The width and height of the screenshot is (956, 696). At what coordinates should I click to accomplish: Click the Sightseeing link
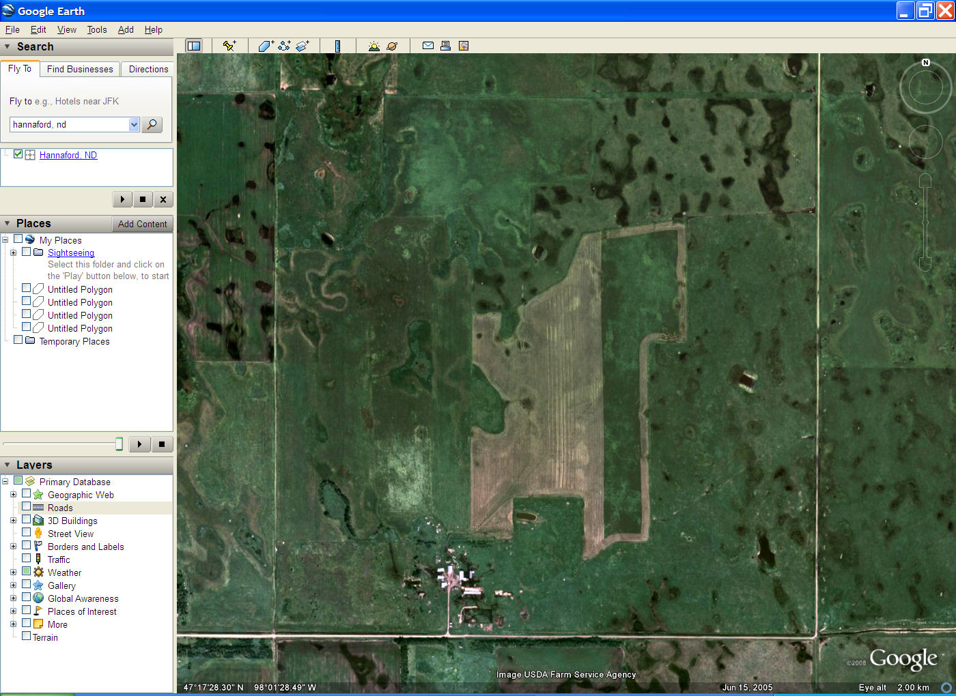pyautogui.click(x=71, y=252)
